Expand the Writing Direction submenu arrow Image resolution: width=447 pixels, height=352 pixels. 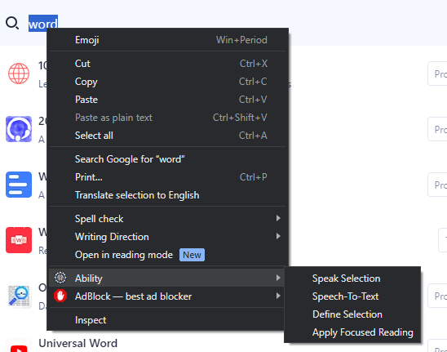point(278,236)
